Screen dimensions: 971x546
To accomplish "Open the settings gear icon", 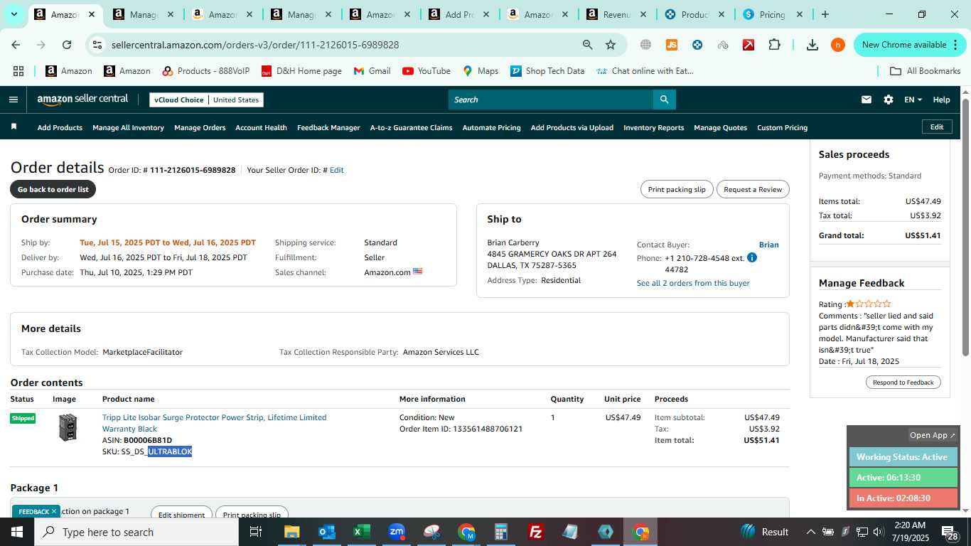I will pos(889,100).
